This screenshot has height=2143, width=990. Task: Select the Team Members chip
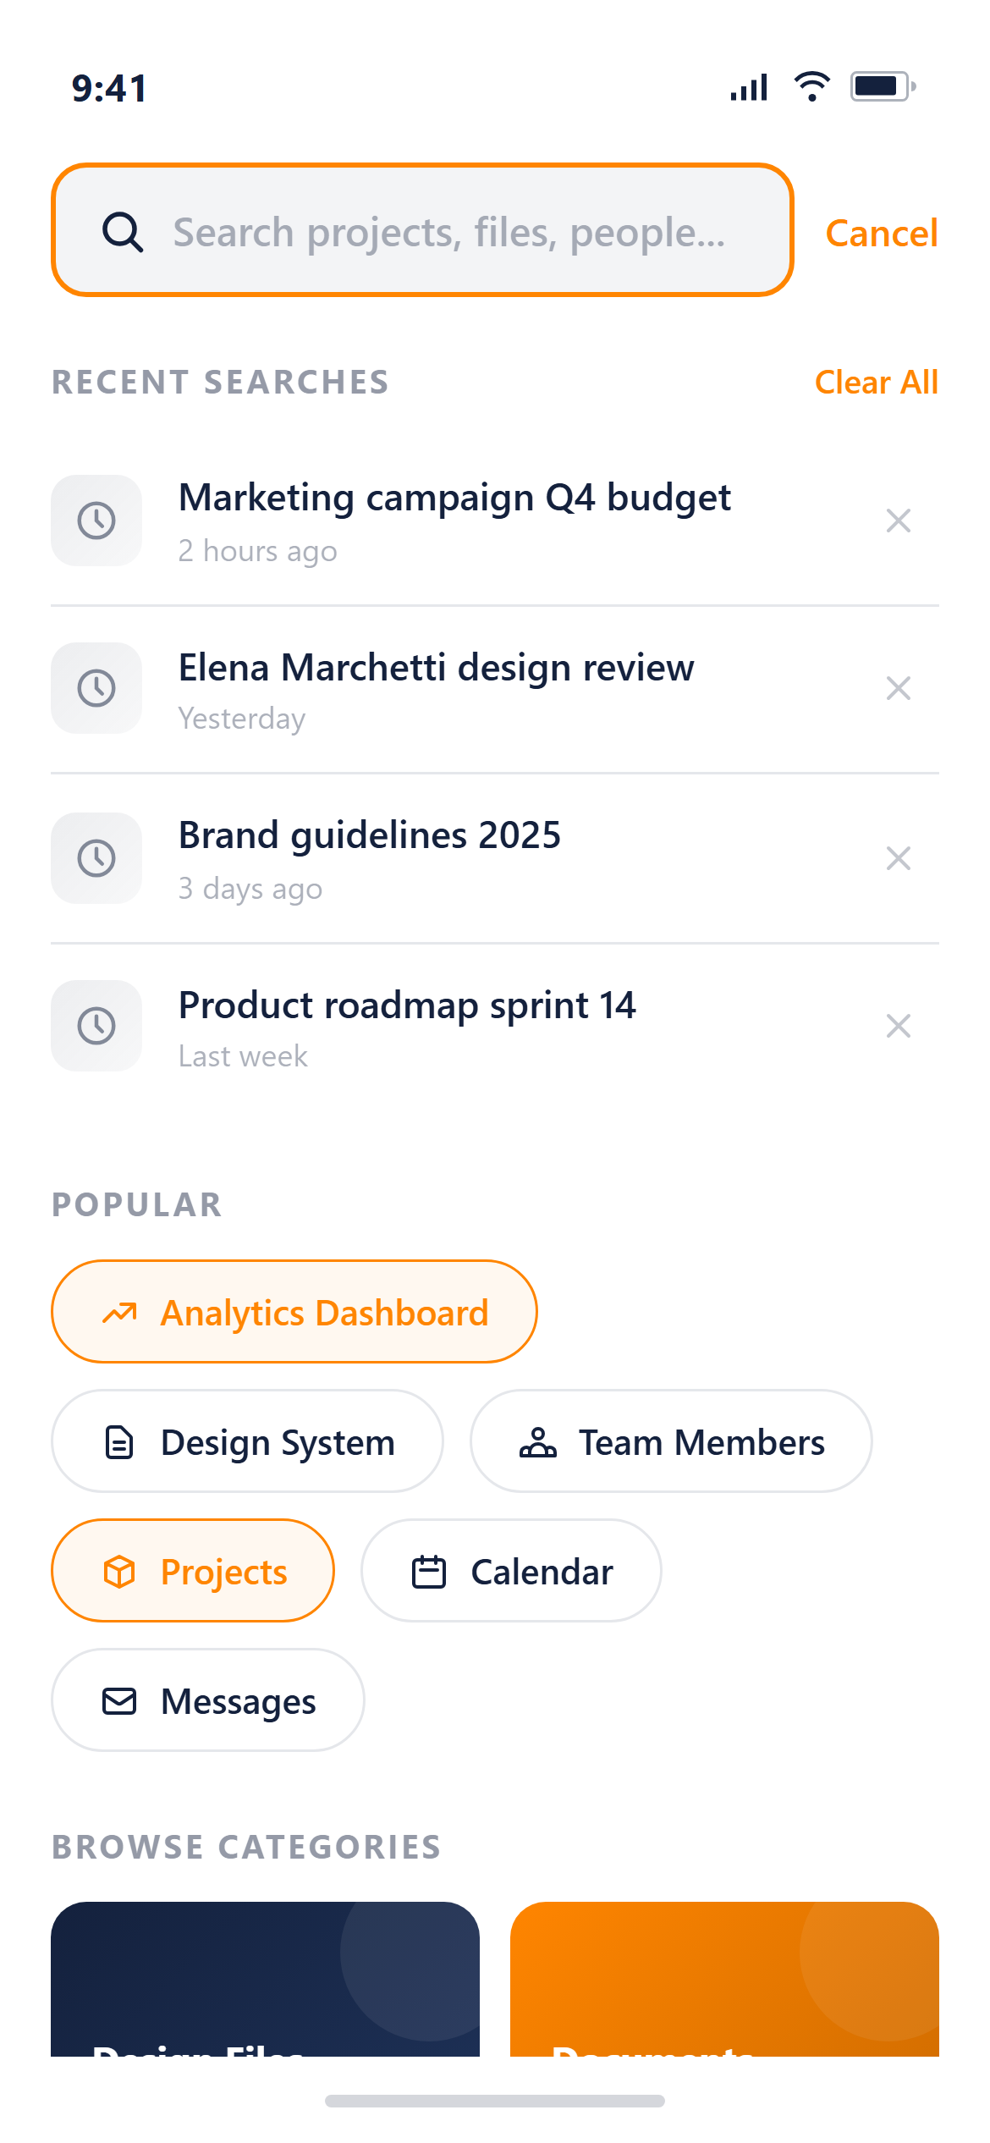[671, 1441]
